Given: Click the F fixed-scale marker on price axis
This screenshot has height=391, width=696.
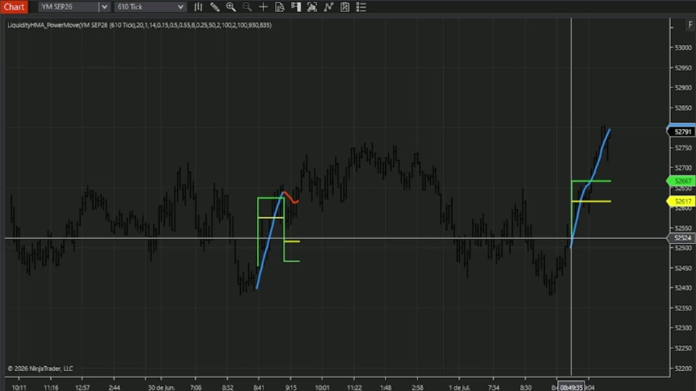Looking at the screenshot, I should (x=690, y=25).
